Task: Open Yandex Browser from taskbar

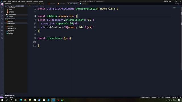Action: point(44,100)
